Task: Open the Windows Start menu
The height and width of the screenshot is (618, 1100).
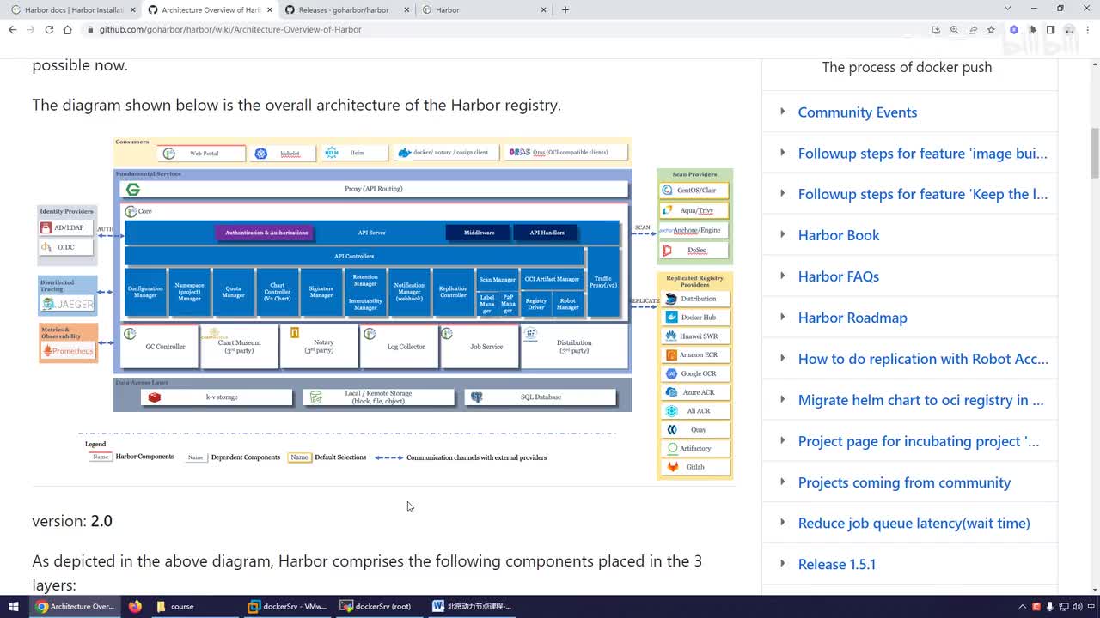Action: tap(14, 606)
